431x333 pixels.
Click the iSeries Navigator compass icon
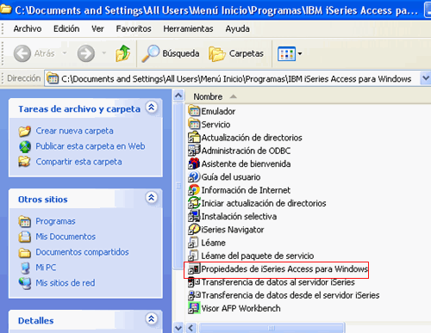(194, 230)
